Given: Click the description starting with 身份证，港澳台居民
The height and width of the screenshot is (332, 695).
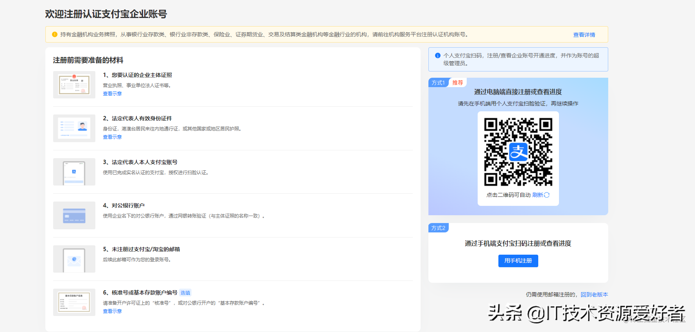Looking at the screenshot, I should [x=173, y=129].
